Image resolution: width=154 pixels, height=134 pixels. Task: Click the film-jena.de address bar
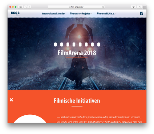click(x=76, y=7)
